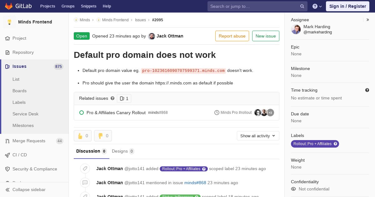Screen dimensions: 375x197
Task: Open Service Desk in sidebar
Action: [25, 114]
